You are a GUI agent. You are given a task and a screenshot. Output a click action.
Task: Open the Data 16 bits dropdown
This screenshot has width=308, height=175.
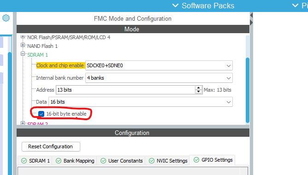point(141,102)
